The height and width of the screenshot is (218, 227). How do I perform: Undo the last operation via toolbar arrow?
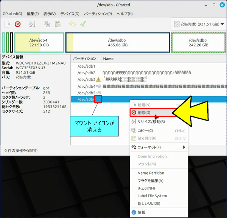[72, 24]
